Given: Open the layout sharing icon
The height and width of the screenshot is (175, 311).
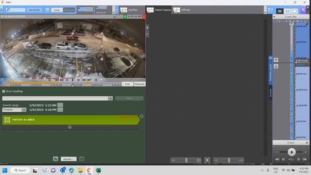Looking at the screenshot, I should [270, 10].
